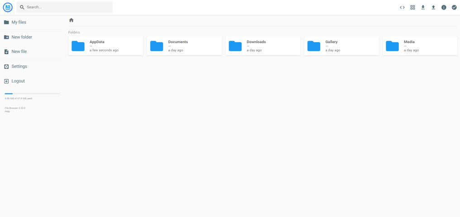Click the download icon in the header
460x217 pixels.
coord(423,7)
